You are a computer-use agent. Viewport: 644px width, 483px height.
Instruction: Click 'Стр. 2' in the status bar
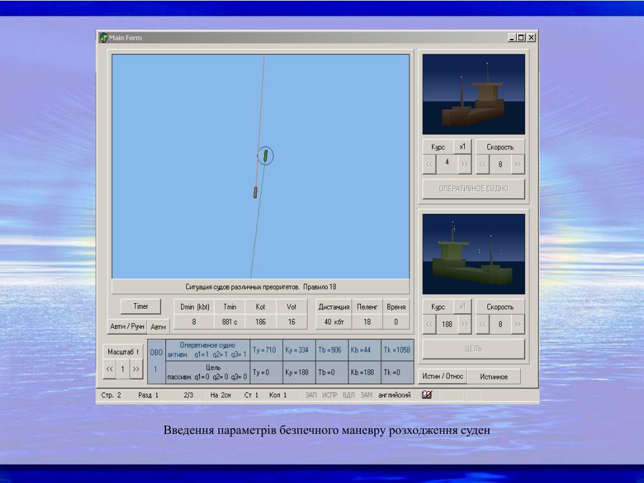[x=111, y=395]
